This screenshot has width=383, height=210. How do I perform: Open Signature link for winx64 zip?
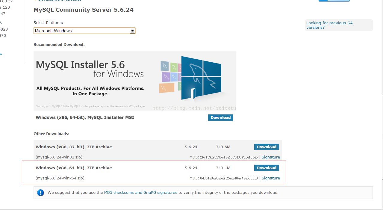[271, 178]
